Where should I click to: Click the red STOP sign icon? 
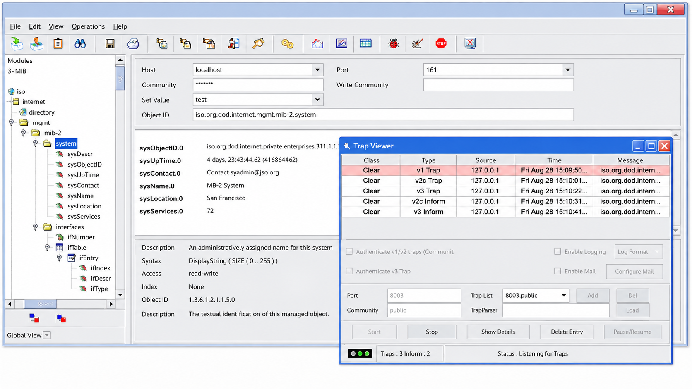pyautogui.click(x=441, y=43)
